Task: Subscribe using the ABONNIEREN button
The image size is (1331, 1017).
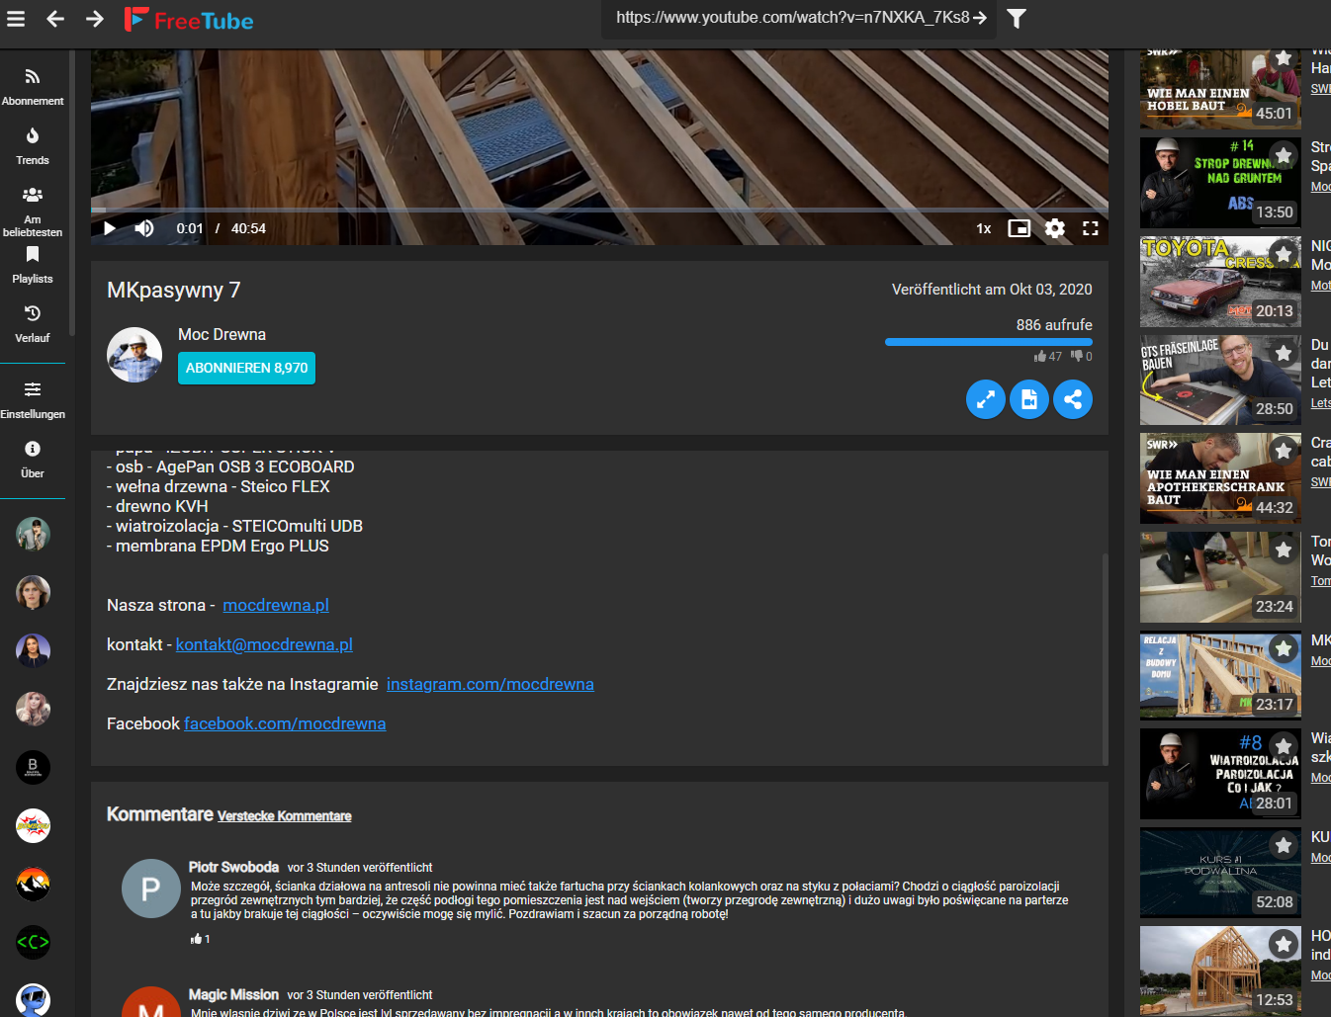Action: pyautogui.click(x=246, y=368)
